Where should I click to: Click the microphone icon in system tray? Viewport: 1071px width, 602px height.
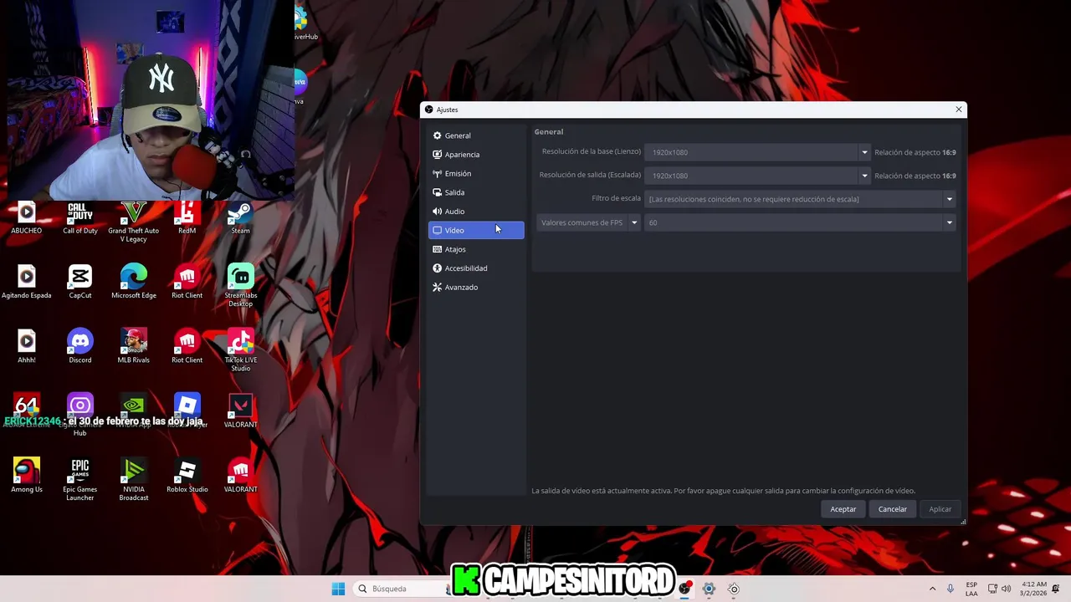tap(950, 589)
